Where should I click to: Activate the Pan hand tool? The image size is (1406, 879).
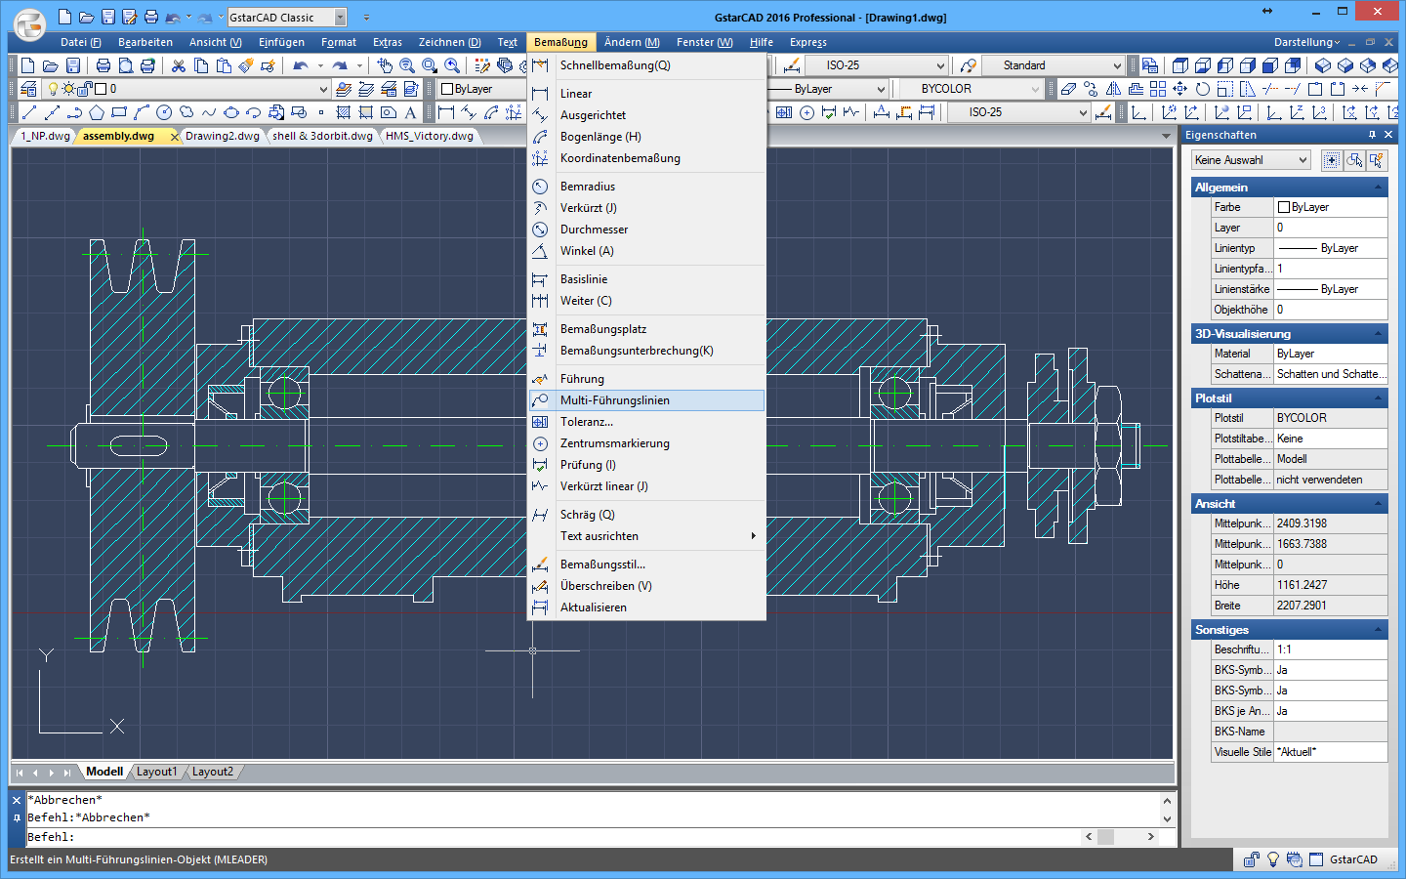click(x=385, y=65)
